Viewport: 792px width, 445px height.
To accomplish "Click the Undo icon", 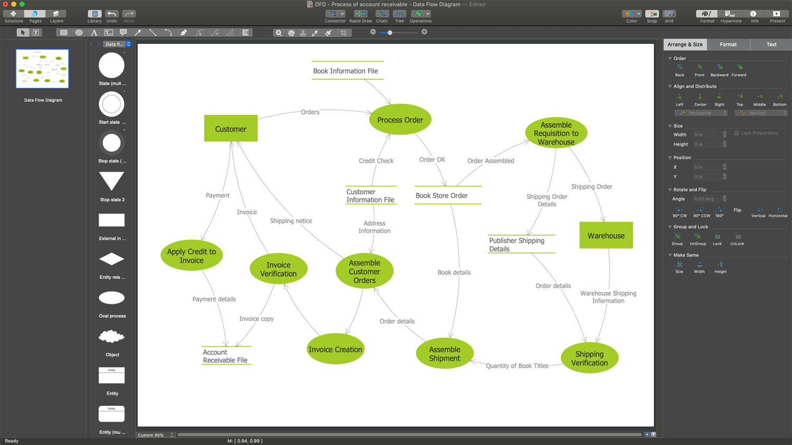I will (x=111, y=15).
